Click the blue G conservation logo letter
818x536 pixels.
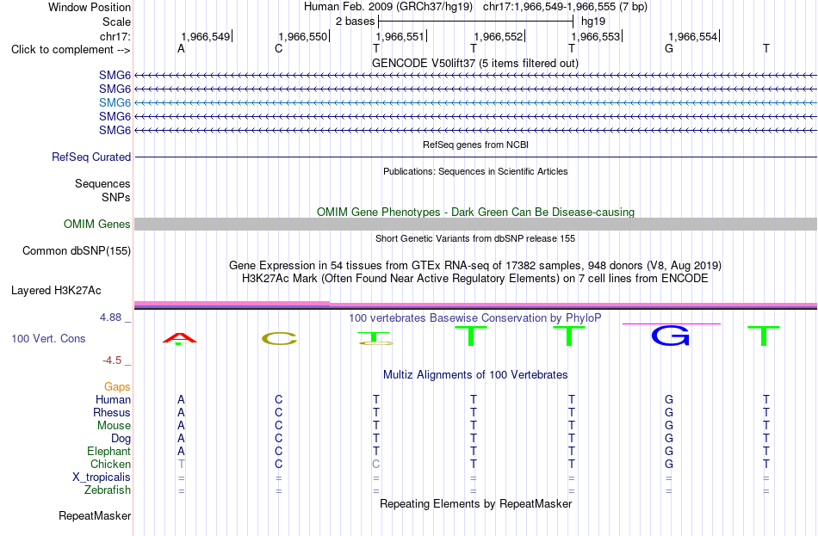pos(671,336)
